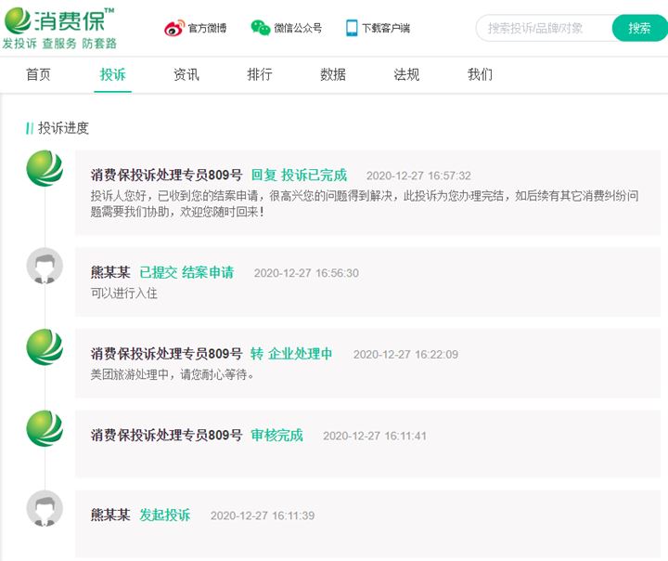Click the 已提交 结案申请 status
The height and width of the screenshot is (561, 668).
click(186, 273)
